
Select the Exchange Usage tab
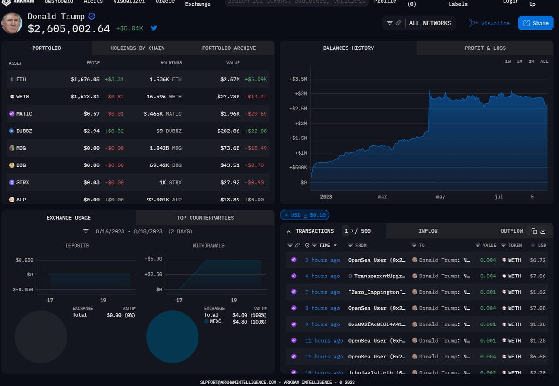click(68, 218)
